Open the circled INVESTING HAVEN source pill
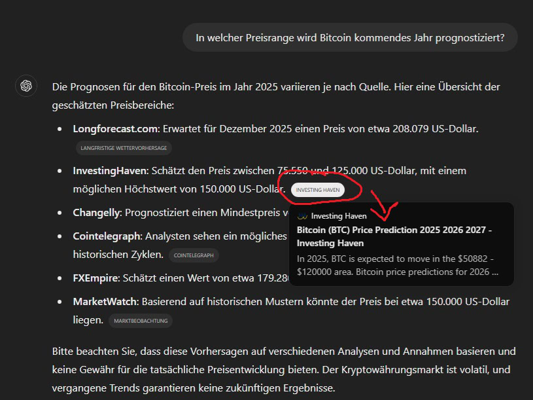 pyautogui.click(x=318, y=189)
